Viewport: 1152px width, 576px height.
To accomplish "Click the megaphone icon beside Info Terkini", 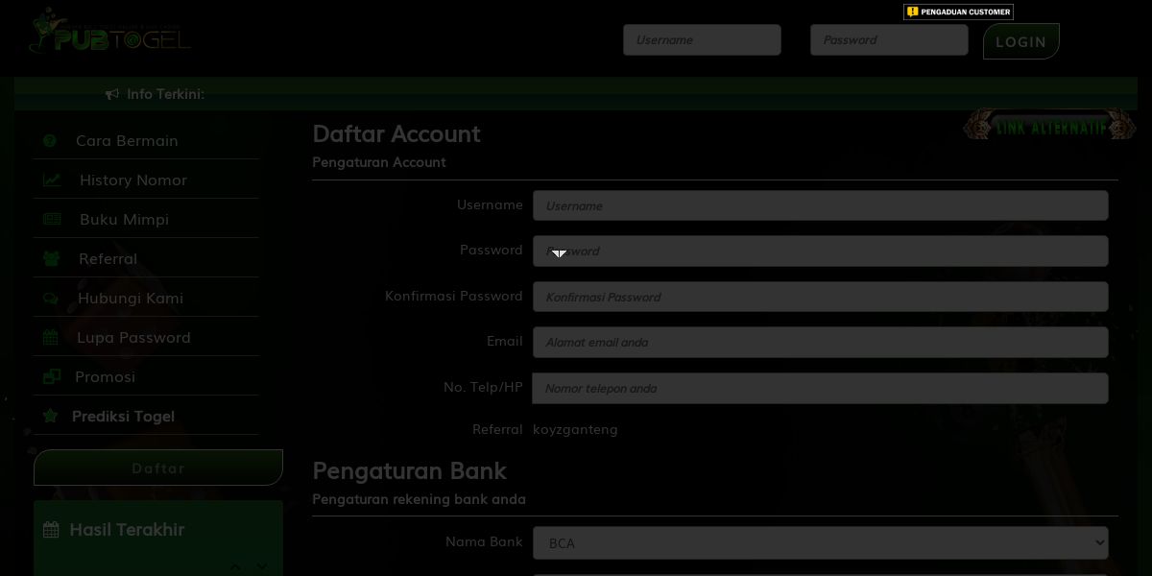I will 112,94.
